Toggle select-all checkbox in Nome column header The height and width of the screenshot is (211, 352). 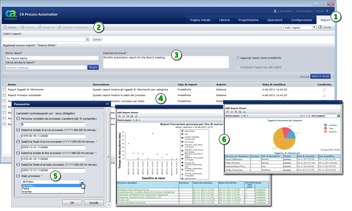(4, 84)
